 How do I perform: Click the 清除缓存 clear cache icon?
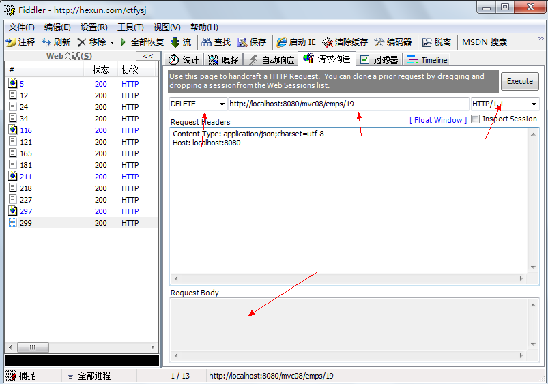(328, 42)
